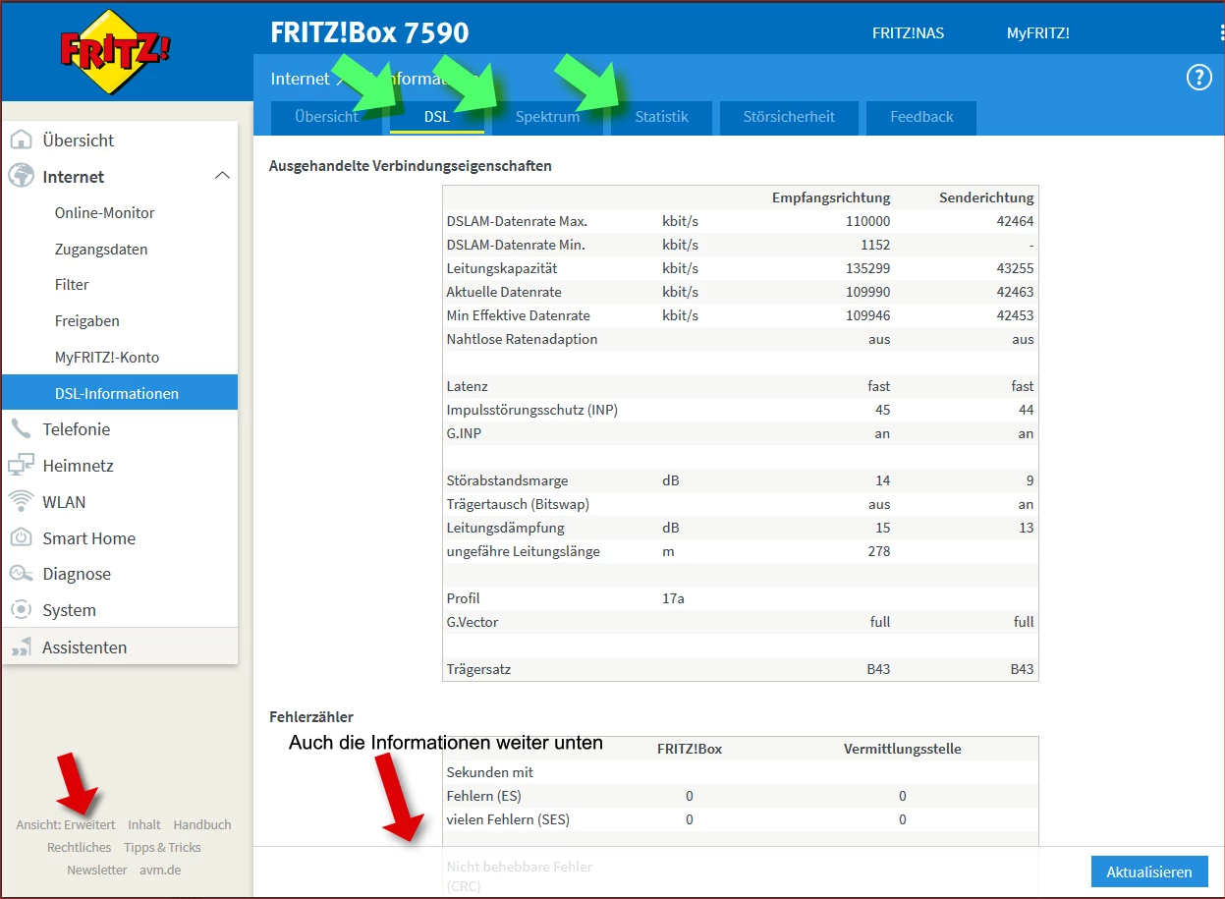Click the Fehlerzähler heading
This screenshot has height=899, width=1225.
311,717
